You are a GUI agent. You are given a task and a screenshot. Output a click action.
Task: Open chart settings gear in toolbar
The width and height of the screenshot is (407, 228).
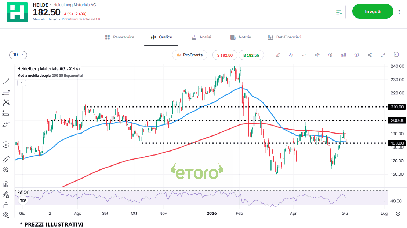(x=330, y=55)
